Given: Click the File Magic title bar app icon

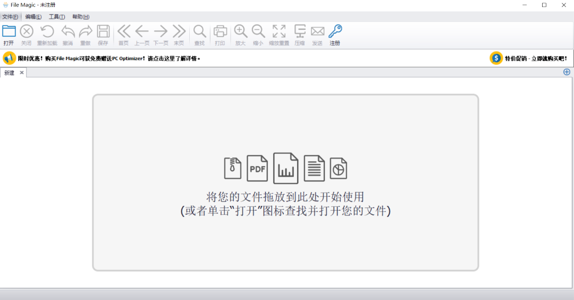Looking at the screenshot, I should 5,5.
